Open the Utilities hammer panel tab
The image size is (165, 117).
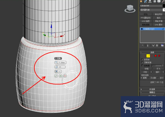[x=163, y=1]
